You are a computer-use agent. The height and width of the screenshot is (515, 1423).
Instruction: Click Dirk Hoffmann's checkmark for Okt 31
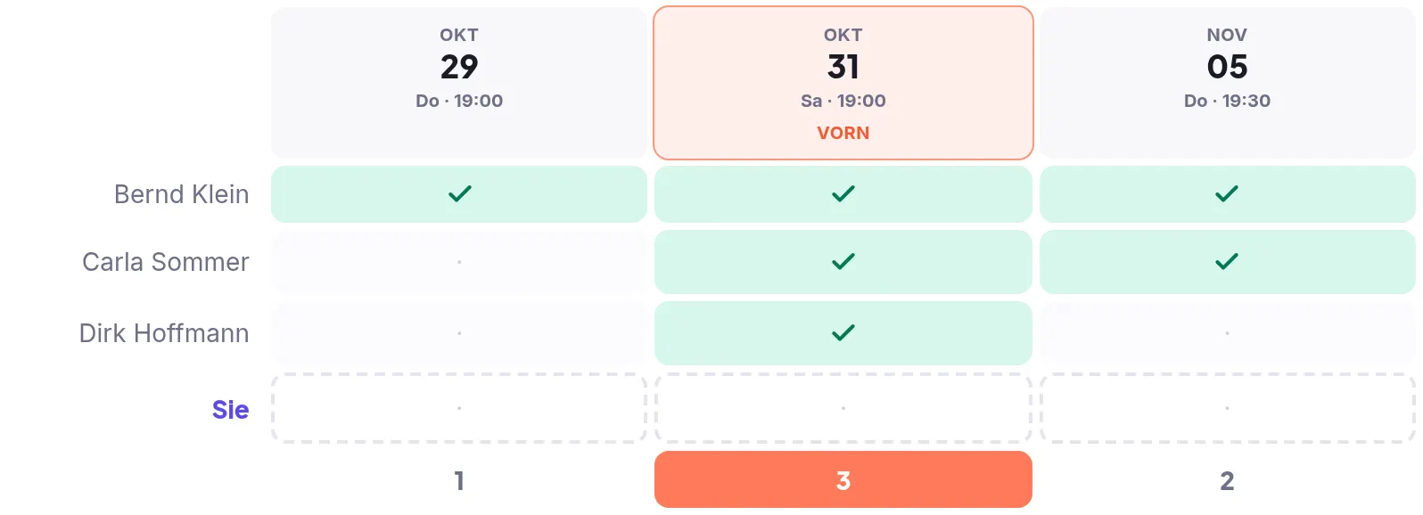tap(843, 333)
